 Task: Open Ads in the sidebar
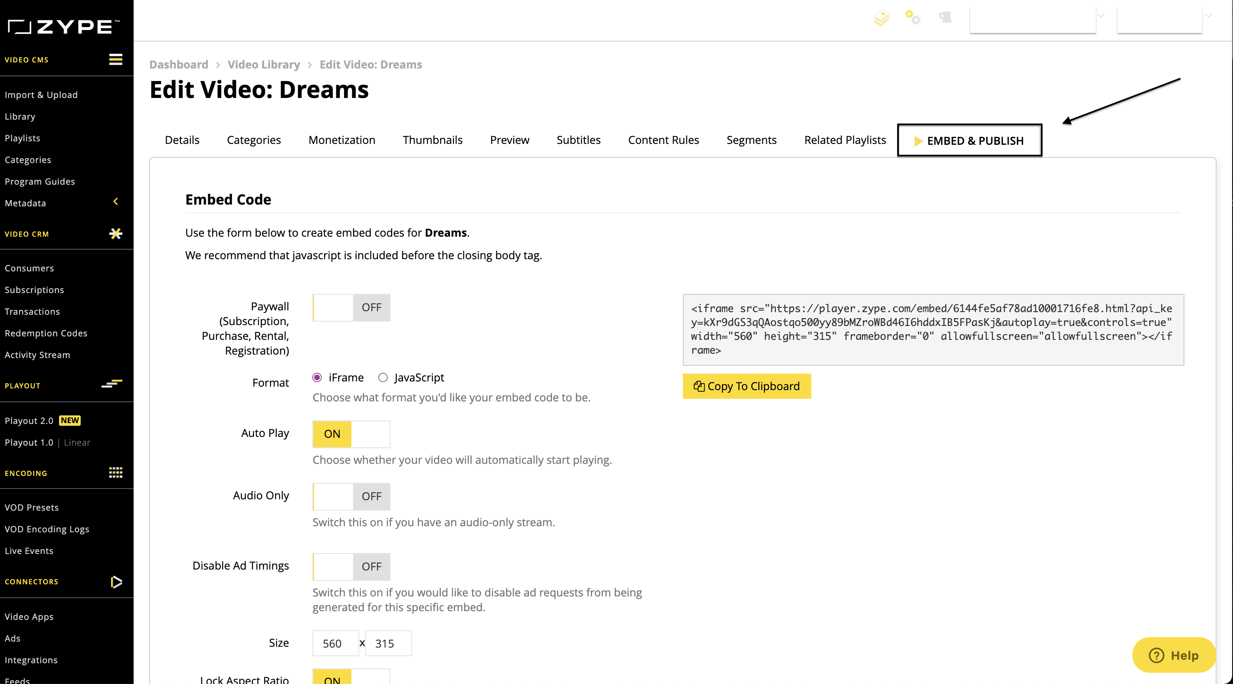13,638
